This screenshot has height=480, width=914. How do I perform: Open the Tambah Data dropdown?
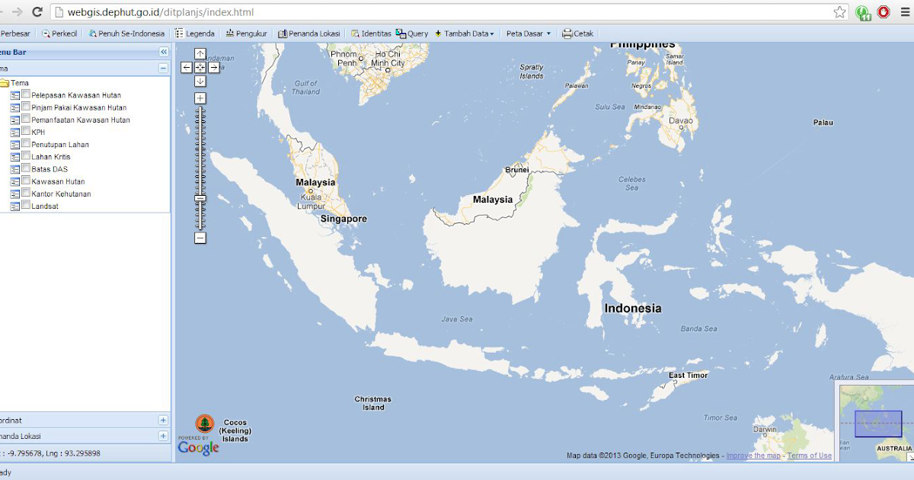pos(464,33)
